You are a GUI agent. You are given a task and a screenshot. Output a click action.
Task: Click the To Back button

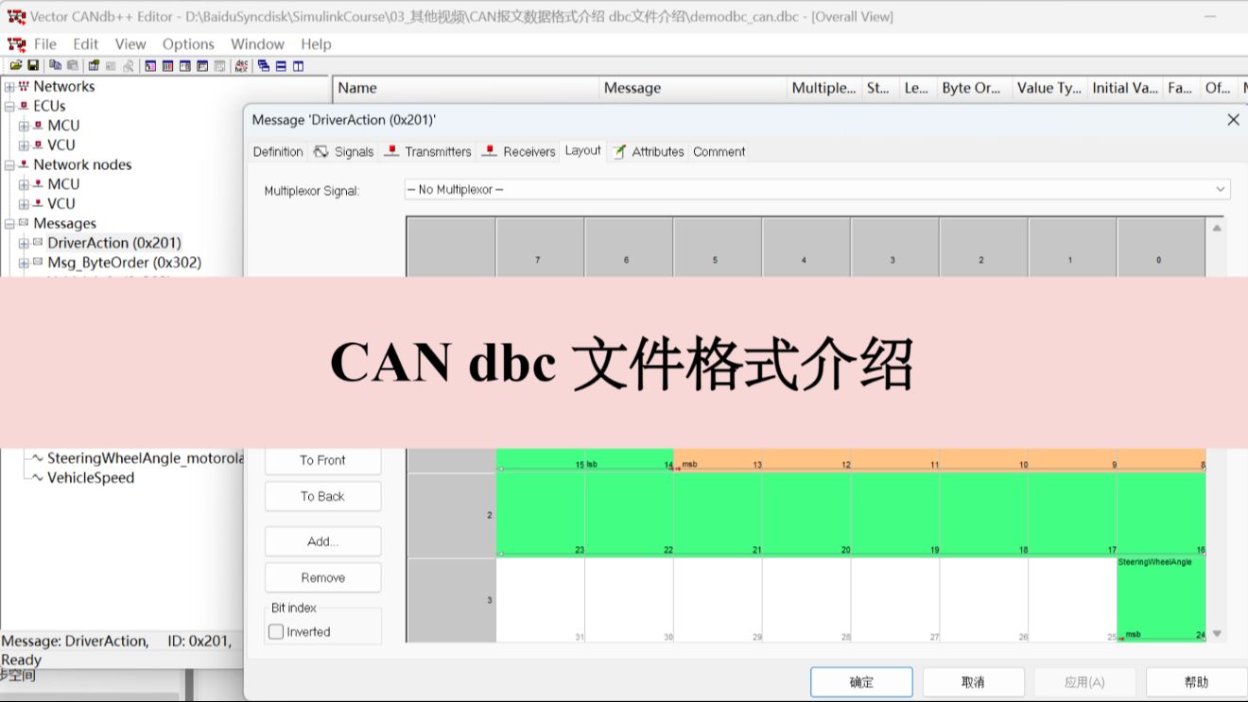[x=322, y=496]
